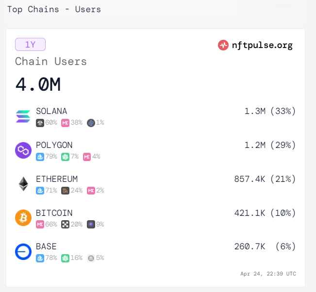Click Polygon's 1.2M (29%) user count
Viewport: 316px width, 292px height.
270,145
